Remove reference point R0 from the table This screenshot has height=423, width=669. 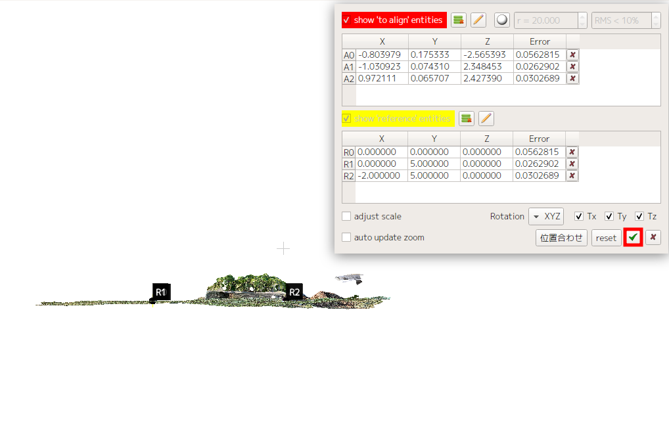[572, 152]
